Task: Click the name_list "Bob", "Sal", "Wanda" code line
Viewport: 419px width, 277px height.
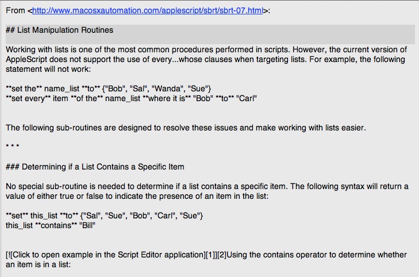Action: [108, 89]
